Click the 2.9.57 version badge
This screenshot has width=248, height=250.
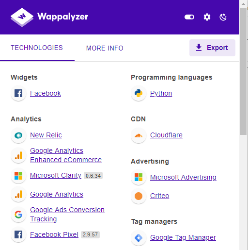(x=90, y=234)
